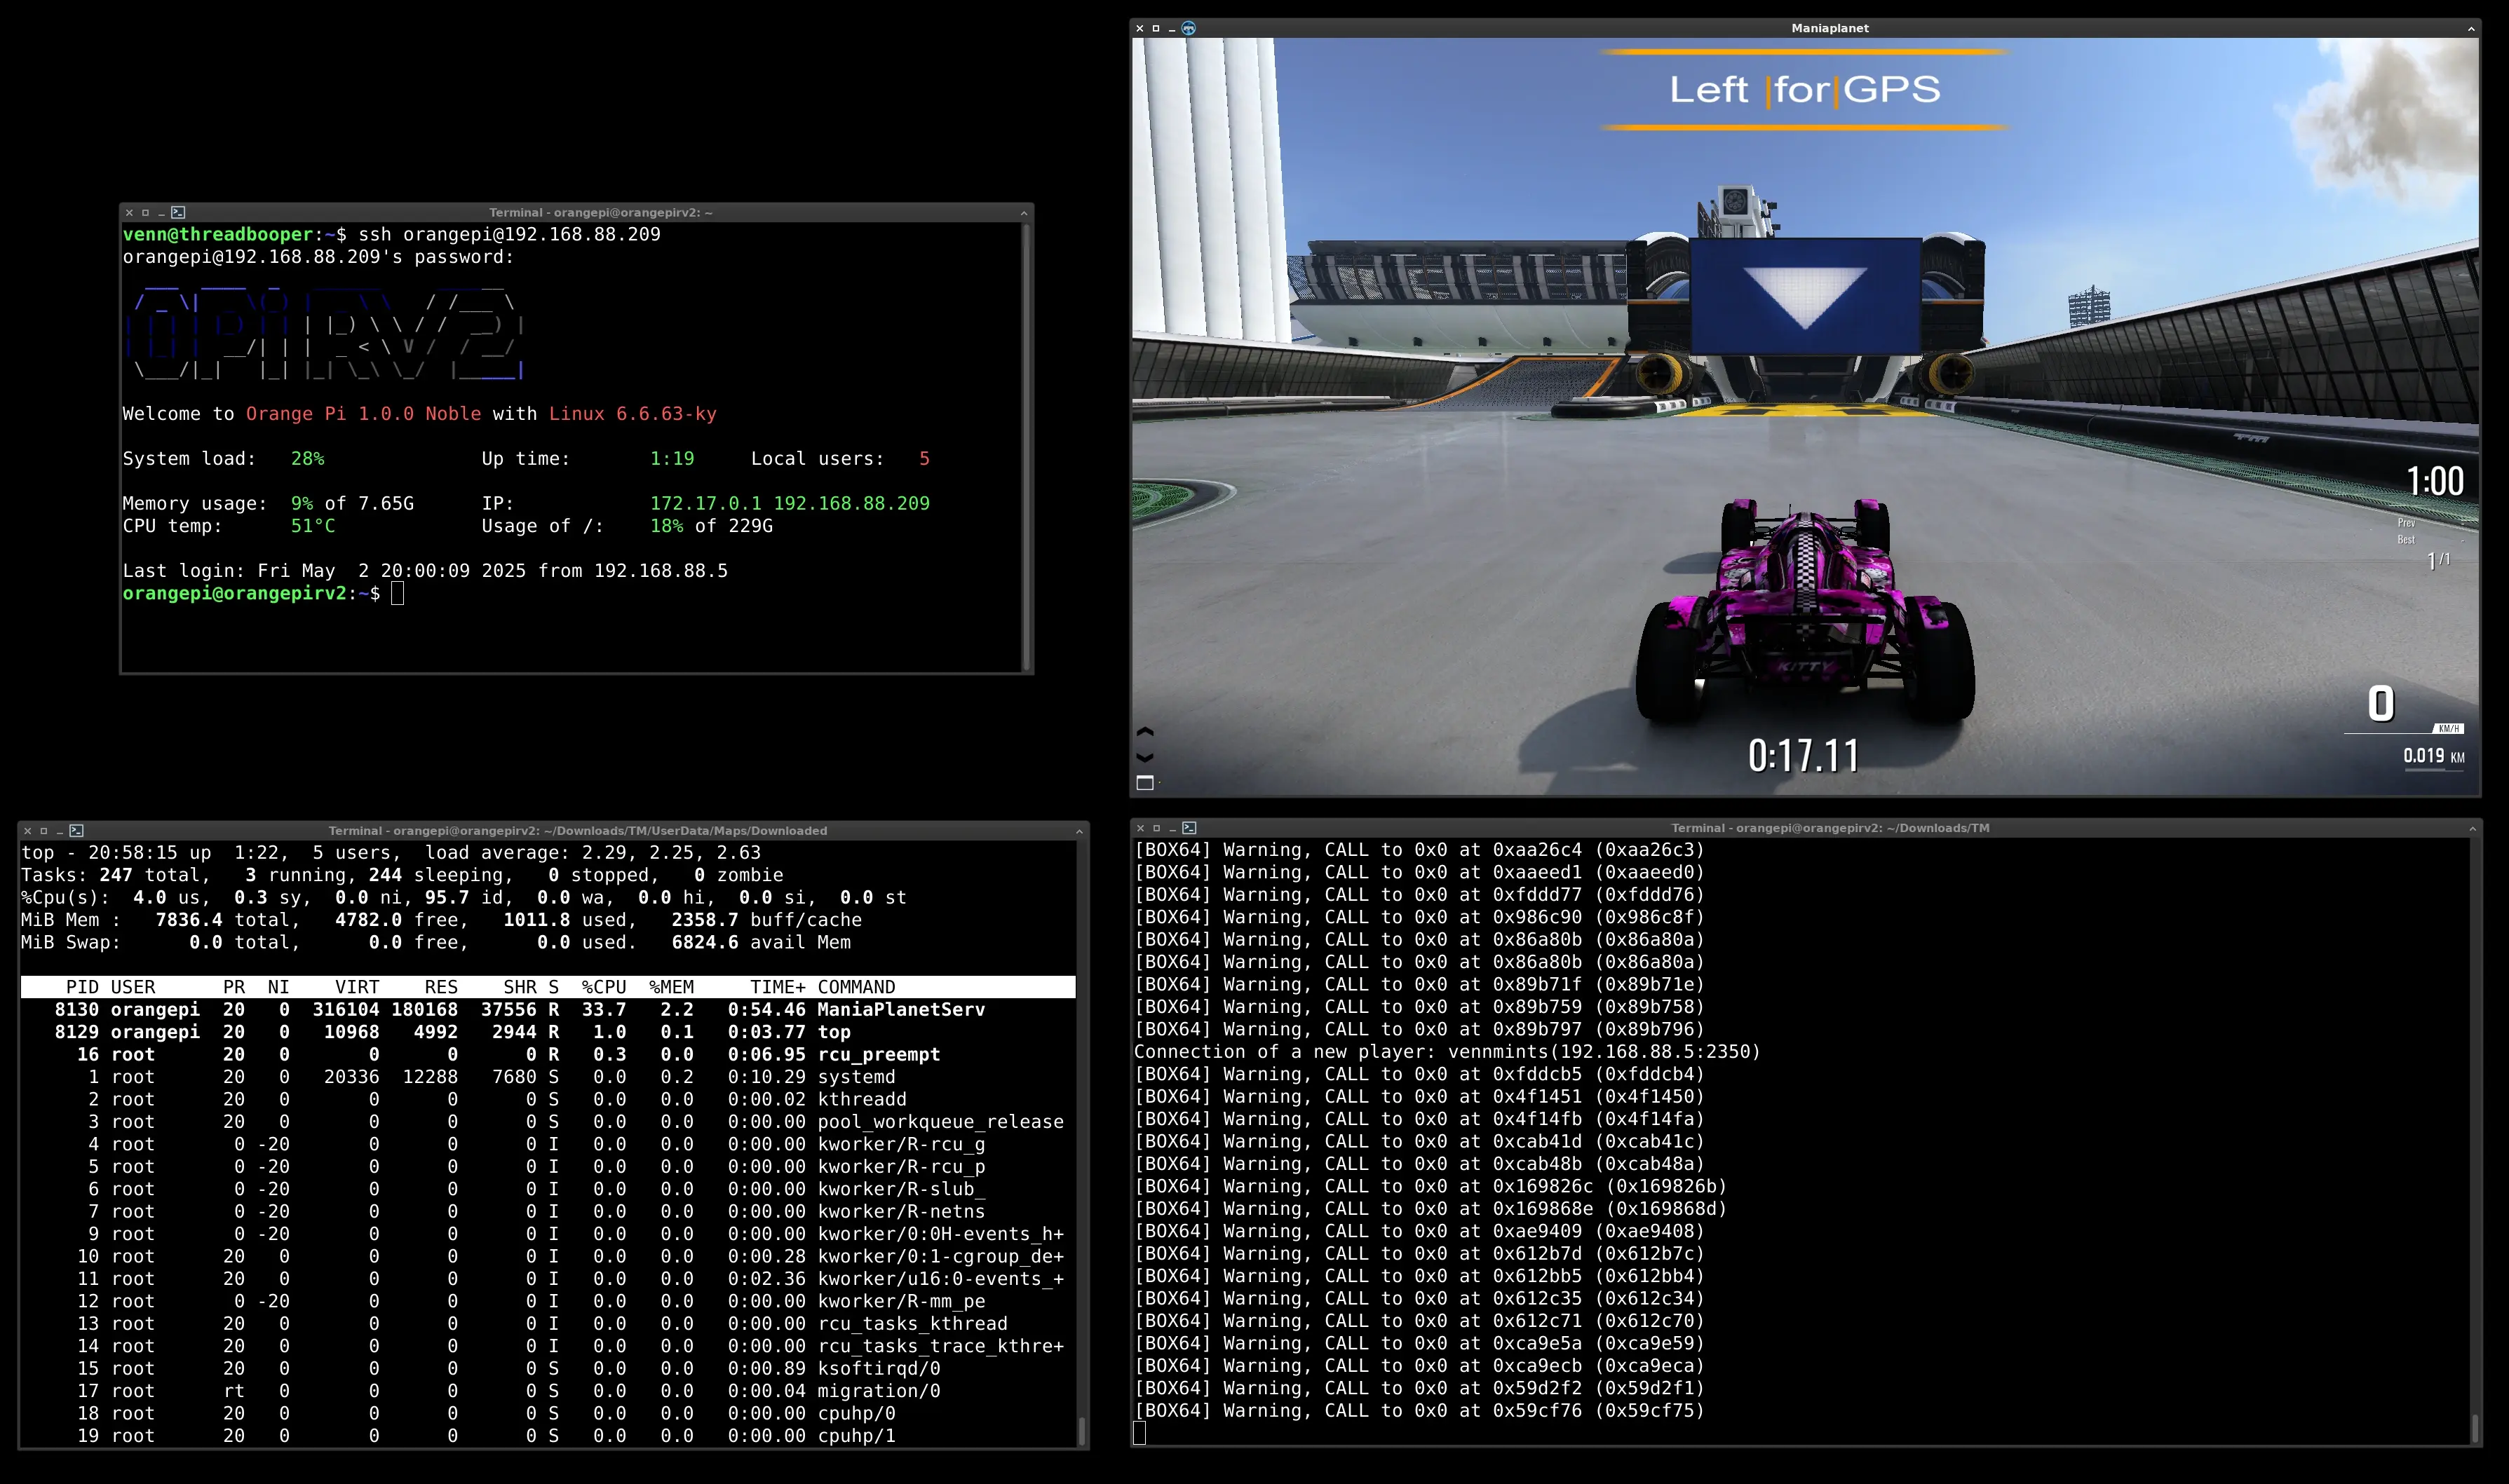Click the speedometer value 0 above KM/H
The image size is (2509, 1484).
pos(2381,704)
